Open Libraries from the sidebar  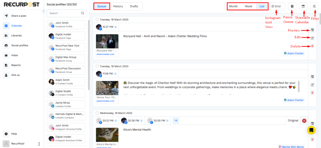click(12, 36)
